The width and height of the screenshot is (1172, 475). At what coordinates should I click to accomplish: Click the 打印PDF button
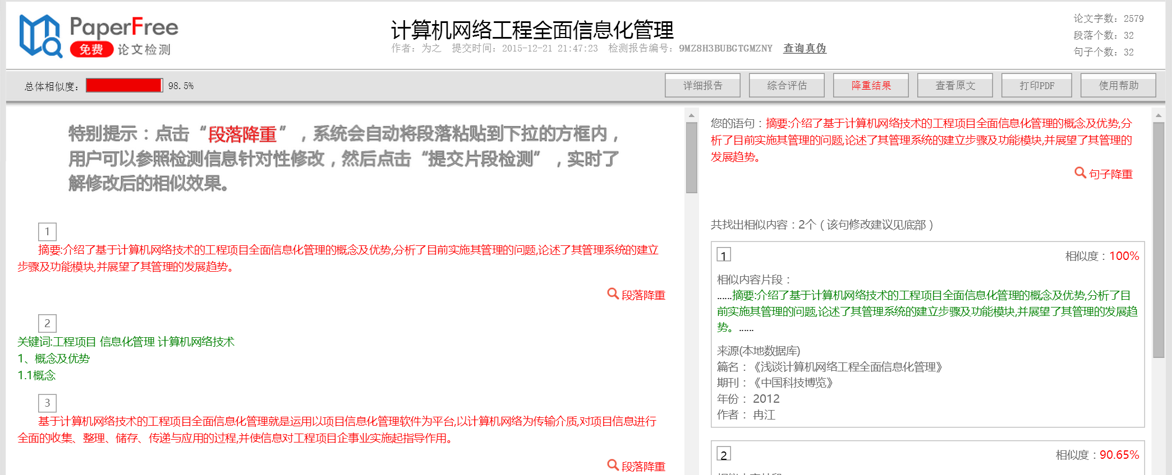click(x=1037, y=85)
